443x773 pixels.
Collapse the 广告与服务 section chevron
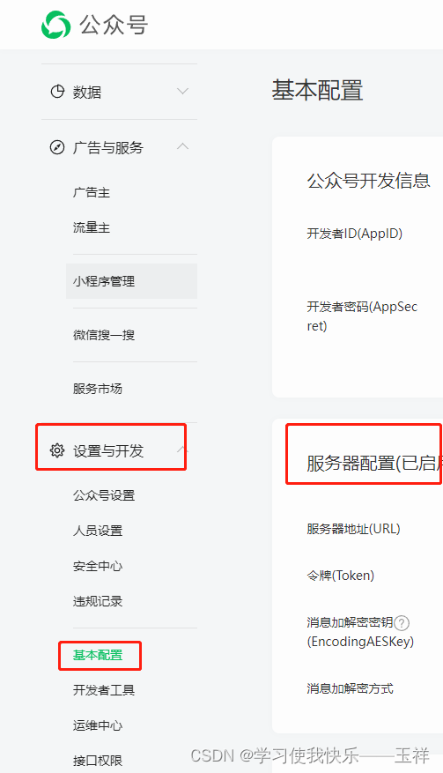pyautogui.click(x=183, y=146)
